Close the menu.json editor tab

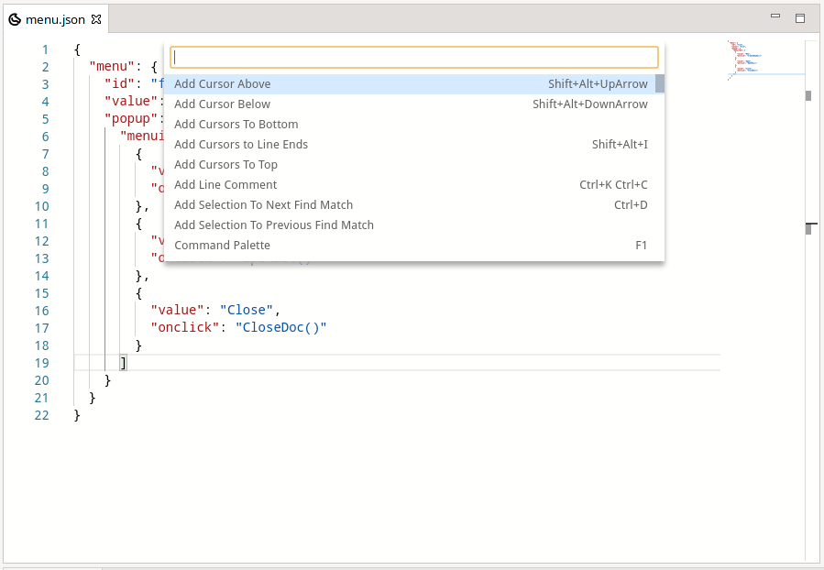[96, 19]
